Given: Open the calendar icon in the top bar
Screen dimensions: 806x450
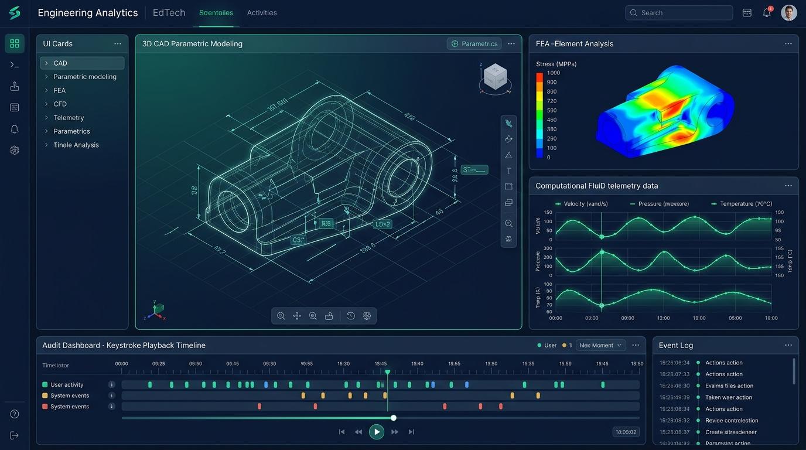Looking at the screenshot, I should point(747,13).
